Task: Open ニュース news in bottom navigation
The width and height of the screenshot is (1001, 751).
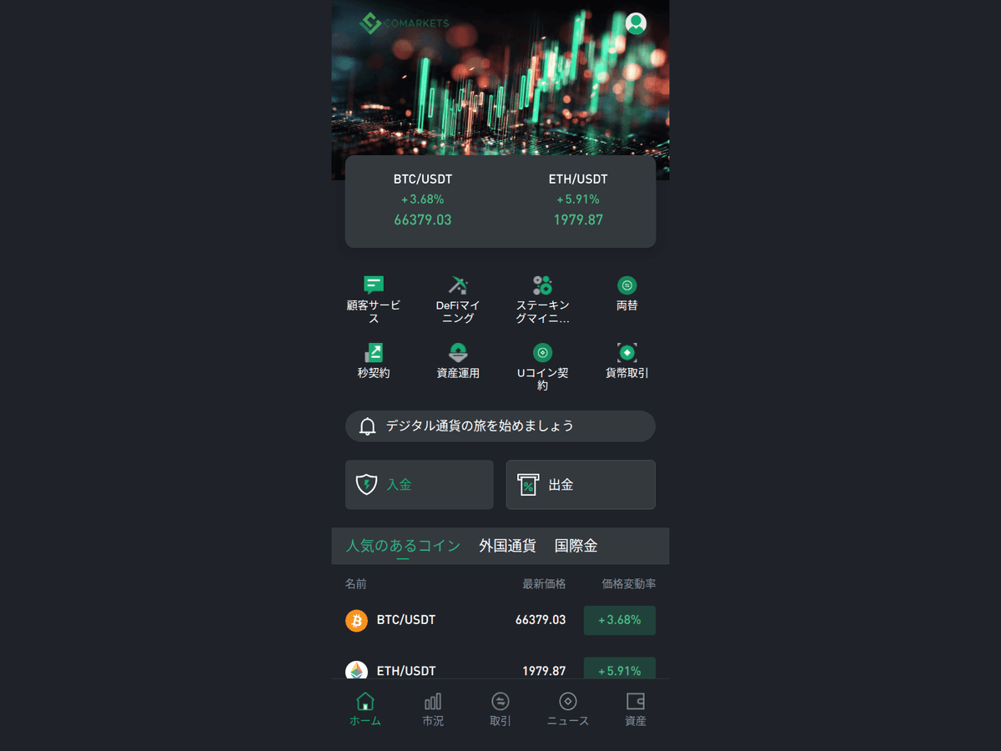Action: tap(568, 709)
